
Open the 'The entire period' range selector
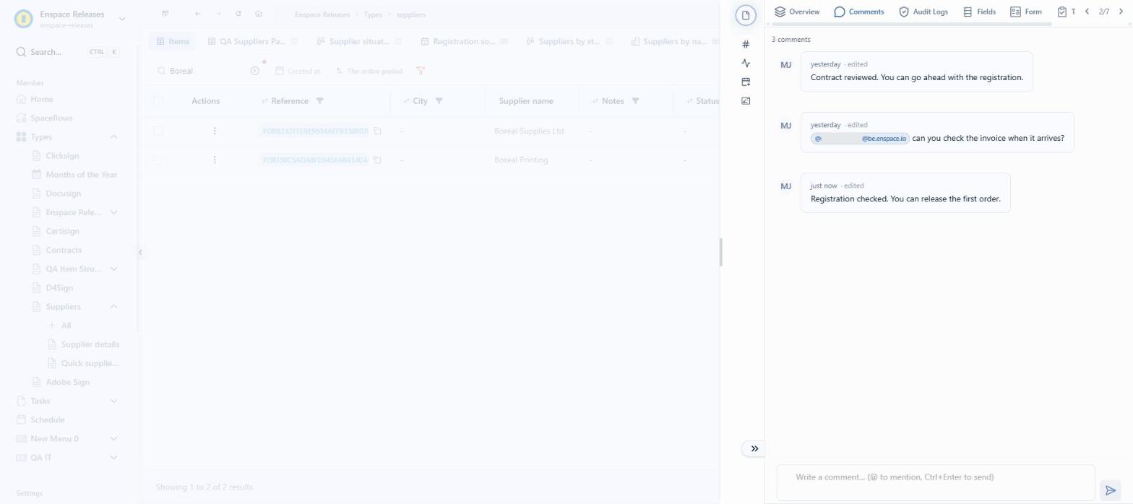(x=368, y=71)
